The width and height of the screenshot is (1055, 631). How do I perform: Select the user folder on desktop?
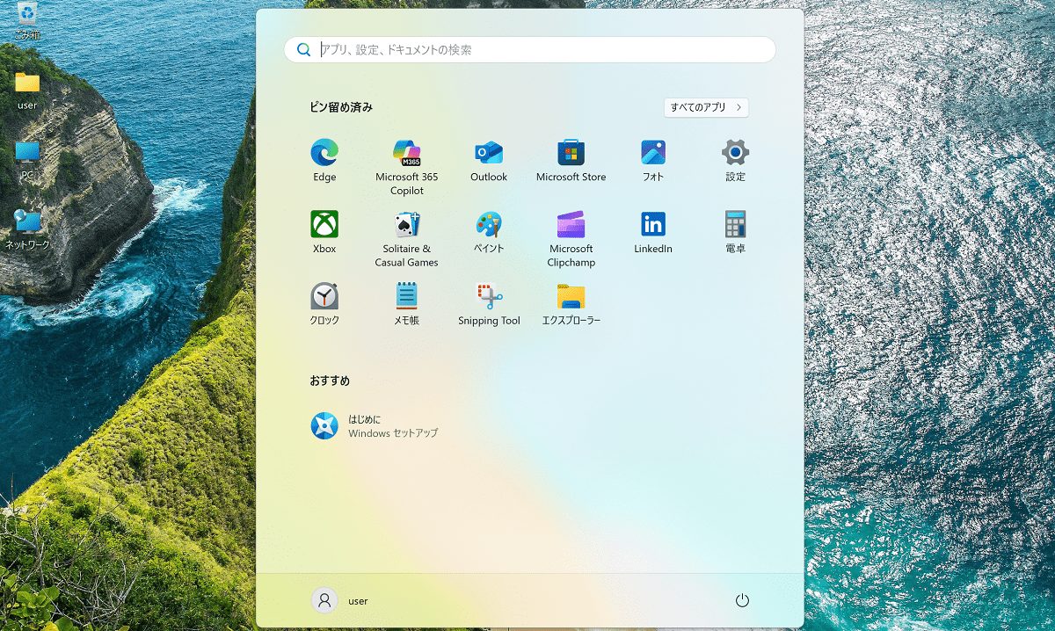[27, 90]
